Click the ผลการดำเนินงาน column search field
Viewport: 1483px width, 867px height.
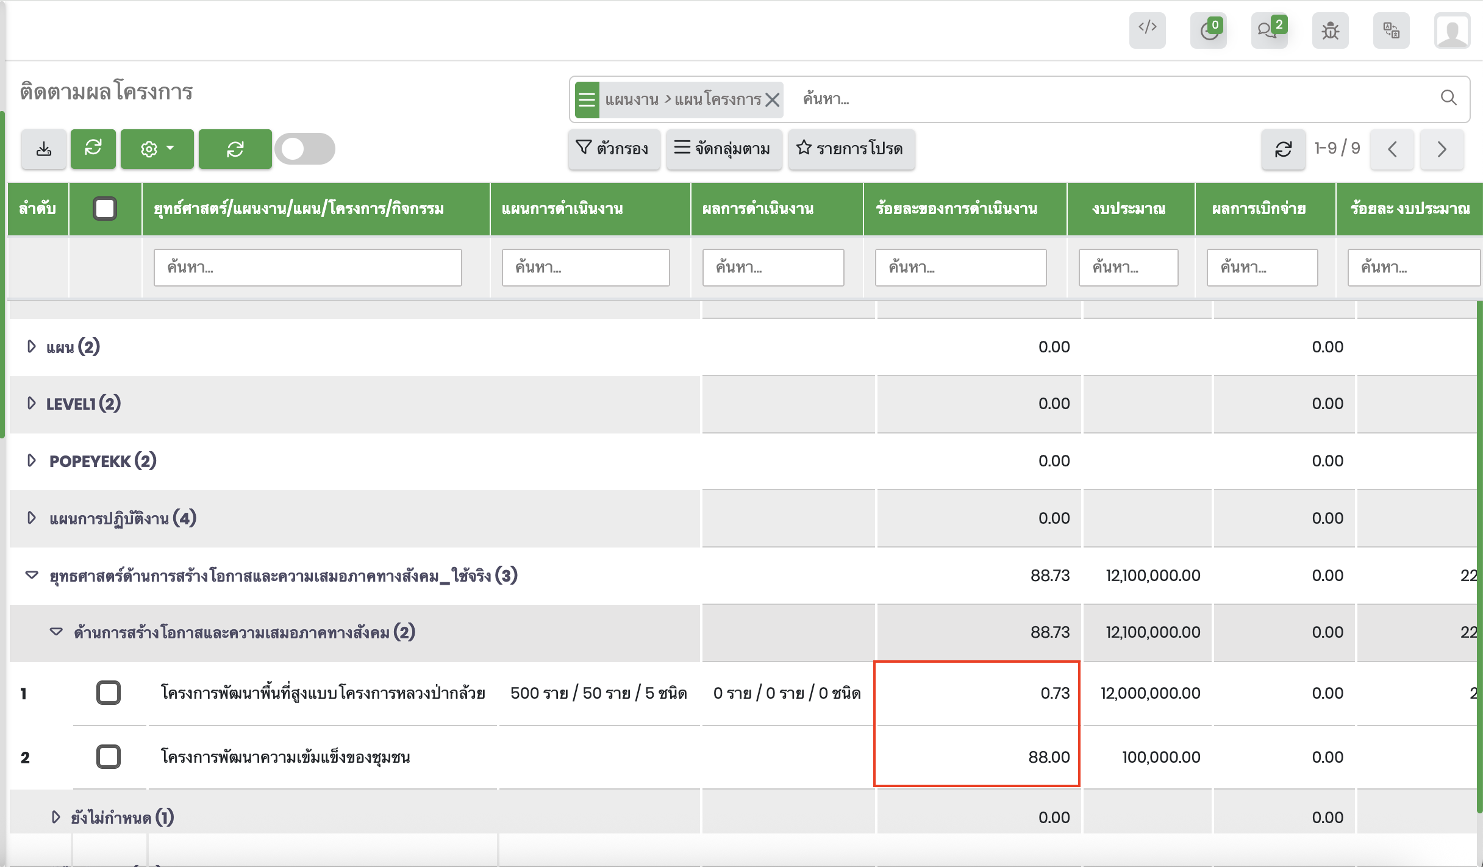pos(773,267)
